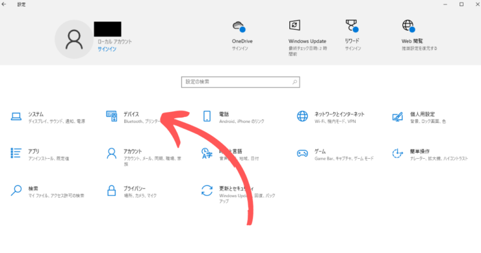Viewport: 481px width, 253px height.
Task: Open the システム settings label
Action: pyautogui.click(x=36, y=114)
